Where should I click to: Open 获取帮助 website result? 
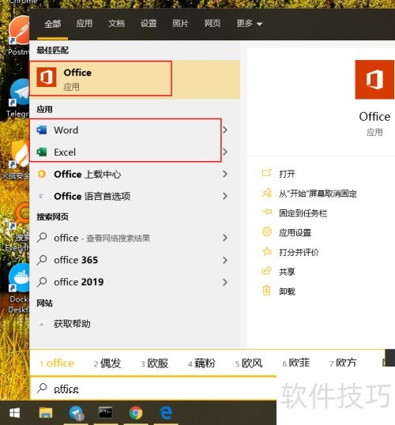pos(72,324)
